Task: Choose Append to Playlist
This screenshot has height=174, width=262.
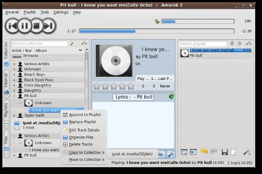Action: coord(83,115)
